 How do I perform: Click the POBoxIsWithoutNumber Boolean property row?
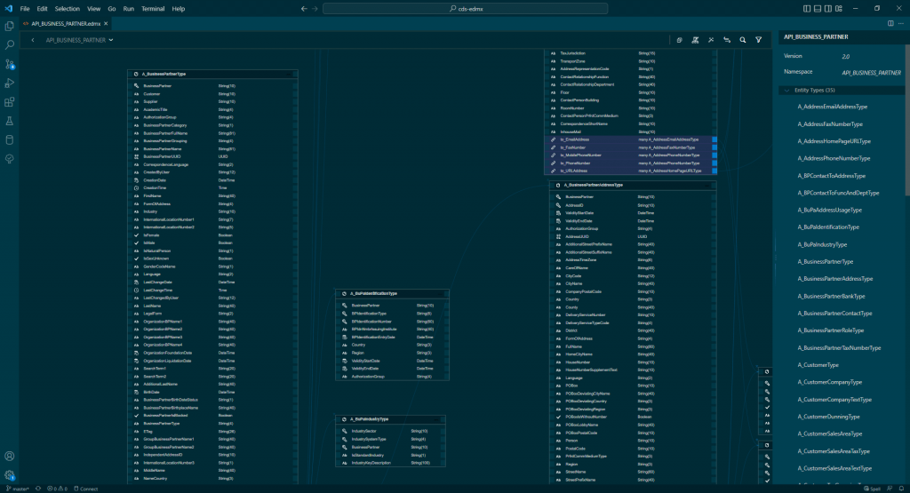point(633,417)
